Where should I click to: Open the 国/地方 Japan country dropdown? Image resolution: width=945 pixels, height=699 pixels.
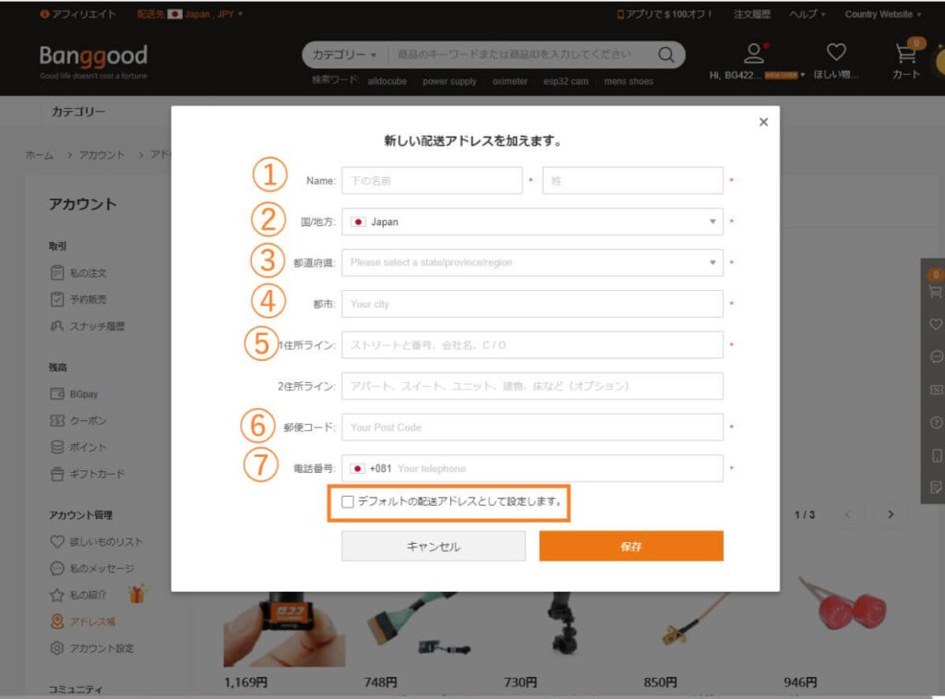coord(532,222)
